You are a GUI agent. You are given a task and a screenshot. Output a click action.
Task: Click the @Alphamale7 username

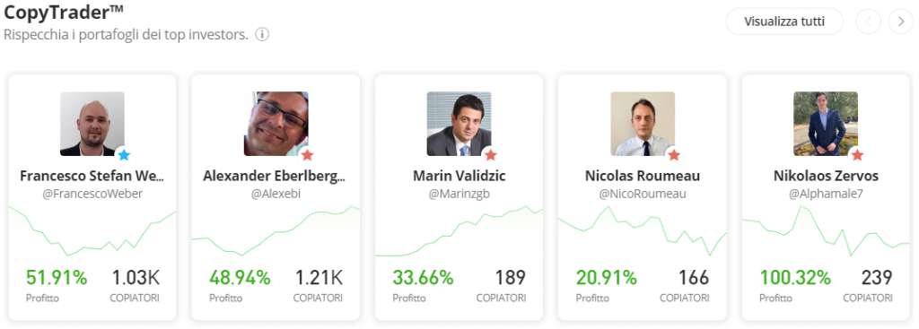click(826, 194)
